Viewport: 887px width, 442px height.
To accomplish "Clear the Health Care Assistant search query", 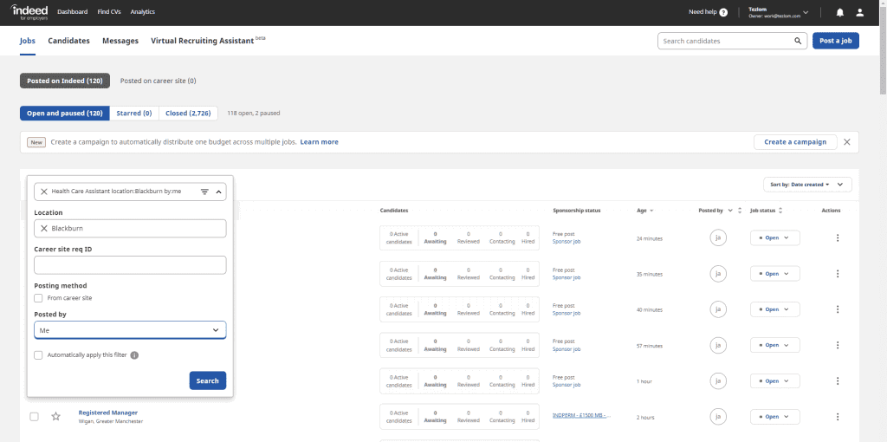I will click(44, 192).
